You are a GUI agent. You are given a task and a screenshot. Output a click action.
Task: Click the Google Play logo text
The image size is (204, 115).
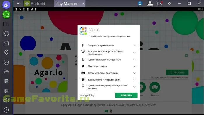point(87,95)
